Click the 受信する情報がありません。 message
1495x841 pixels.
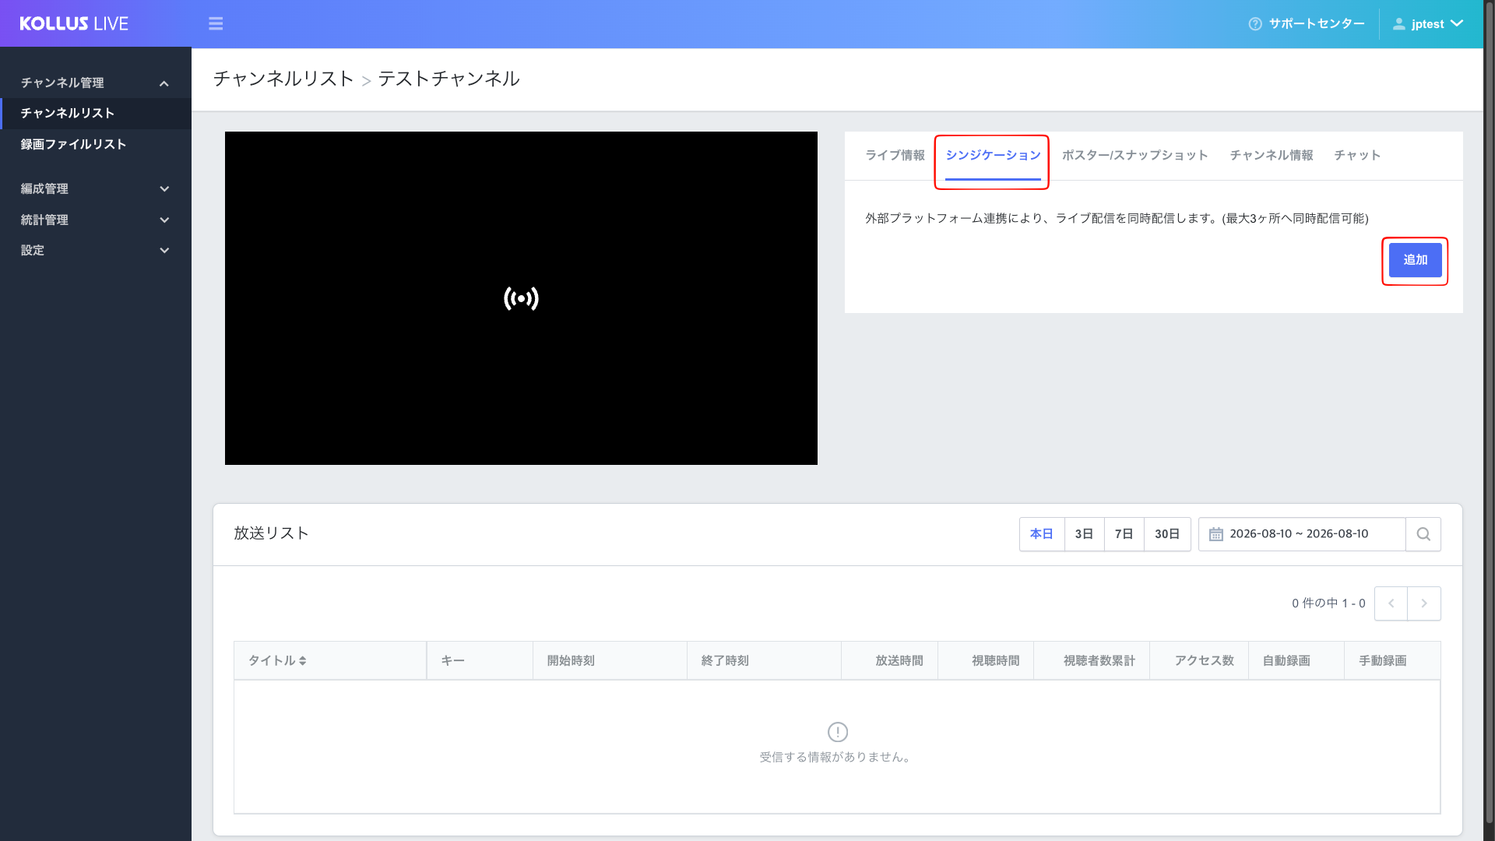(x=836, y=757)
